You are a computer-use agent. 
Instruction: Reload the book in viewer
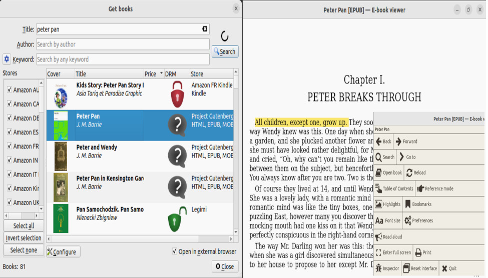[416, 172]
